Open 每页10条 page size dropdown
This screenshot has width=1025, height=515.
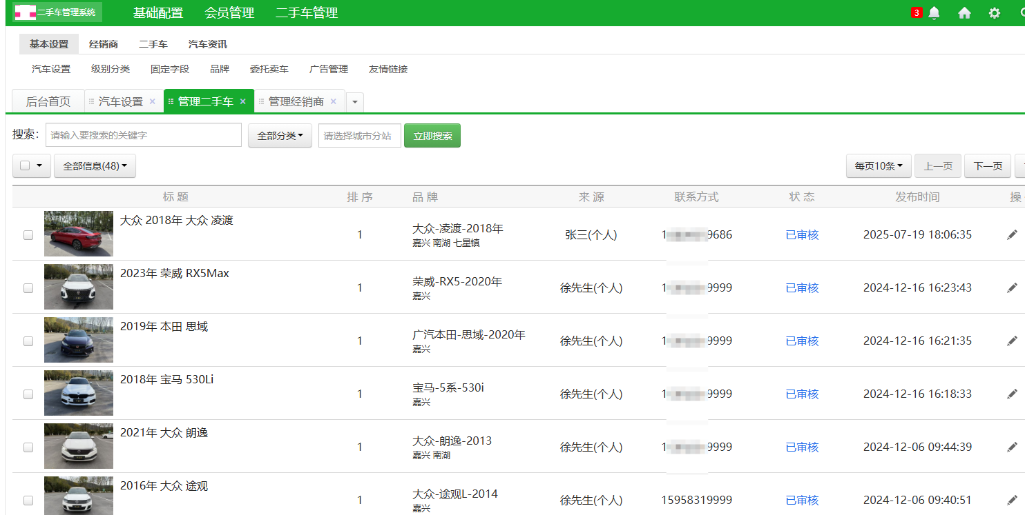click(x=879, y=166)
